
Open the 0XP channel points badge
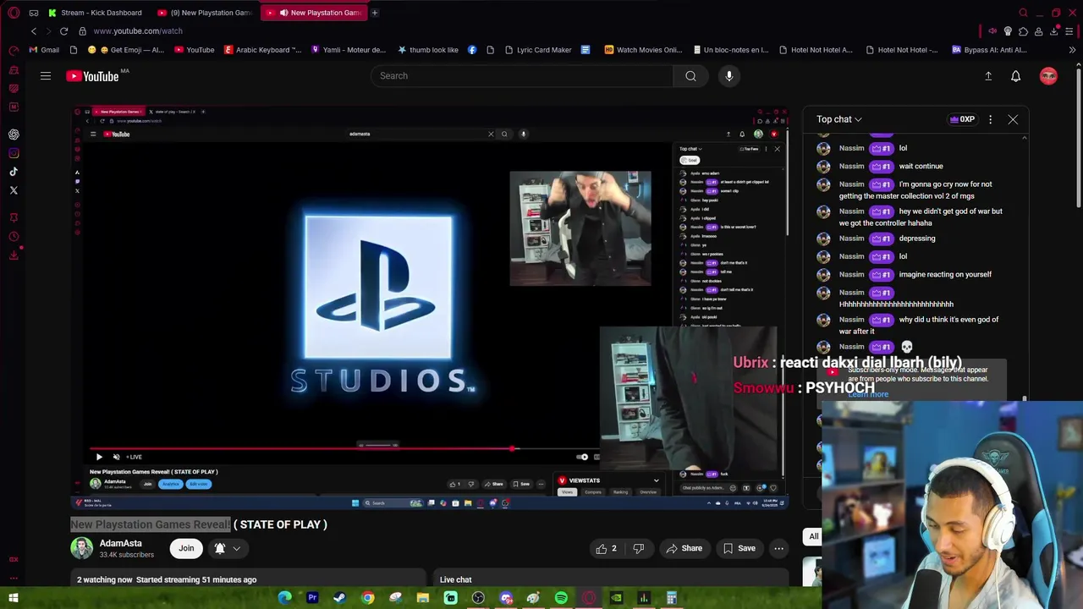click(962, 119)
